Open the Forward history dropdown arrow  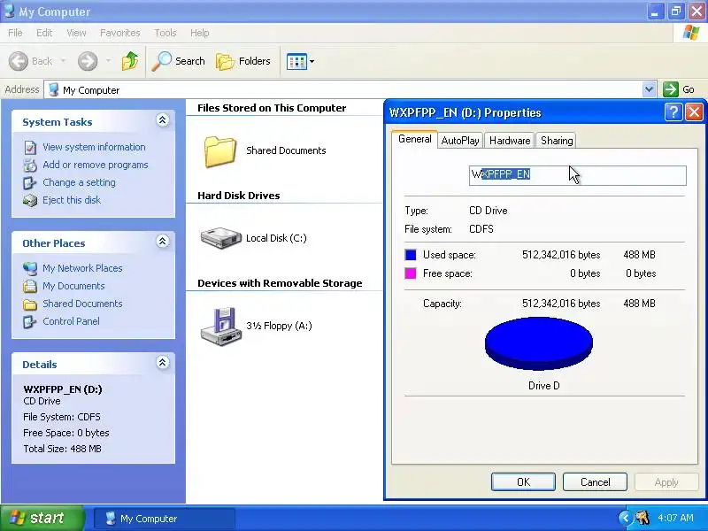[x=108, y=61]
